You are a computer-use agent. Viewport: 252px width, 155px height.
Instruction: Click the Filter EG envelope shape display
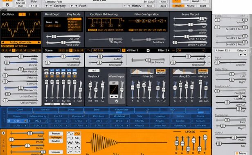click(142, 71)
